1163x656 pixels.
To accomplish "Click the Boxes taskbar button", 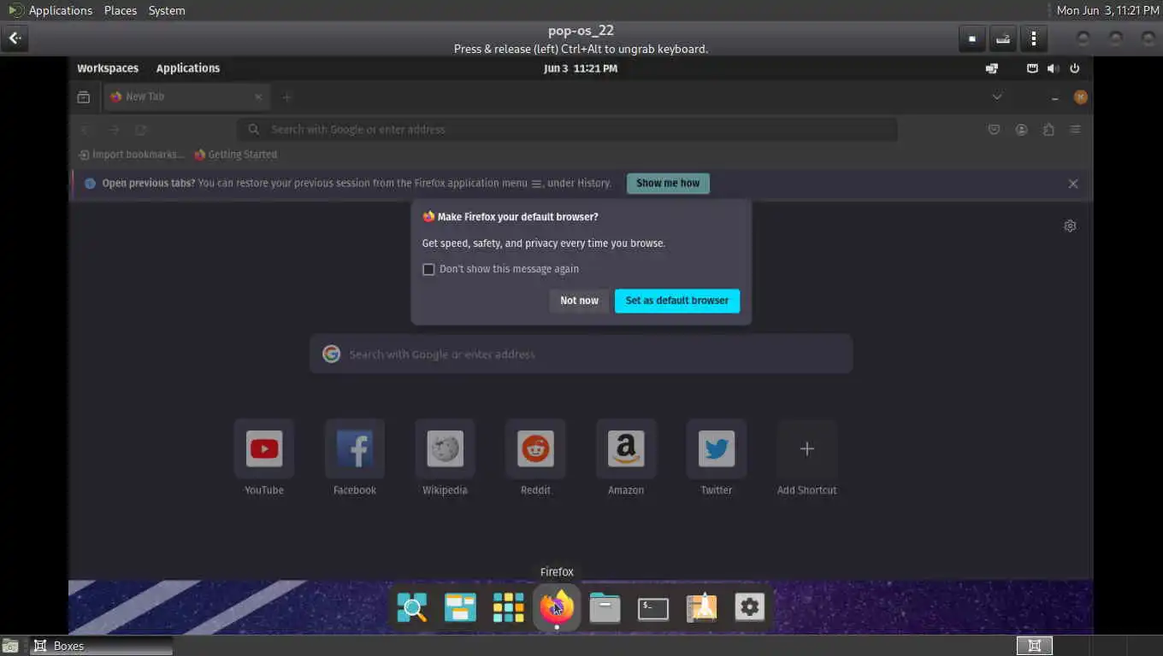I will [x=101, y=646].
